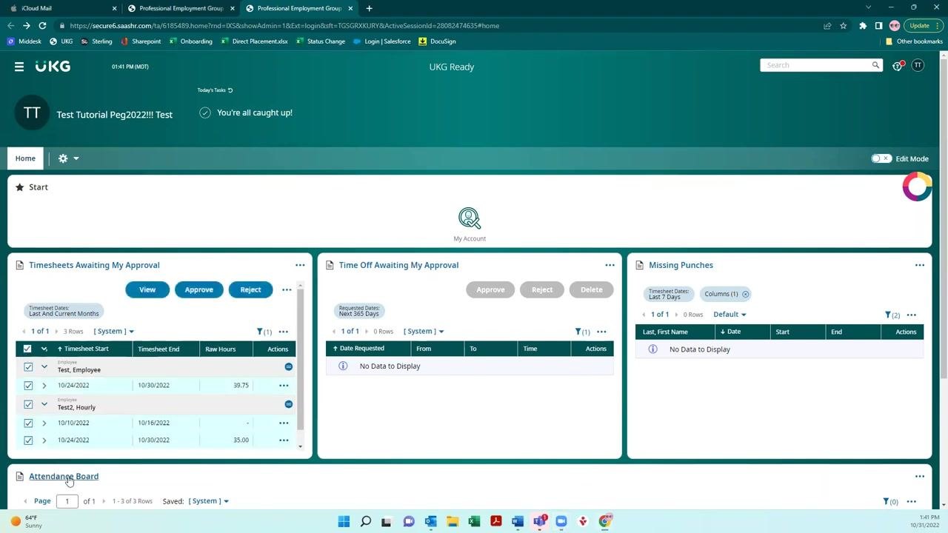Open the settings gear dropdown next to Home

click(x=68, y=158)
